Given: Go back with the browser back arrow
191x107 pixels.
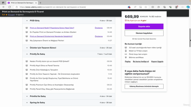Looking at the screenshot, I should (x=4, y=7).
